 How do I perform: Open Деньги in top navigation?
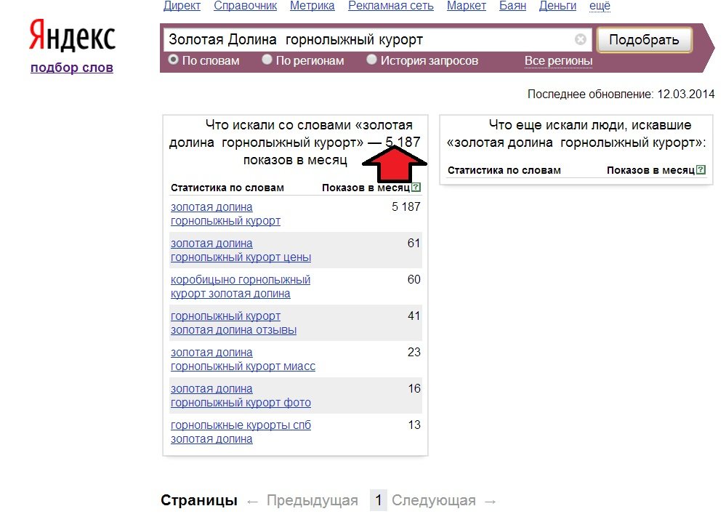click(557, 6)
